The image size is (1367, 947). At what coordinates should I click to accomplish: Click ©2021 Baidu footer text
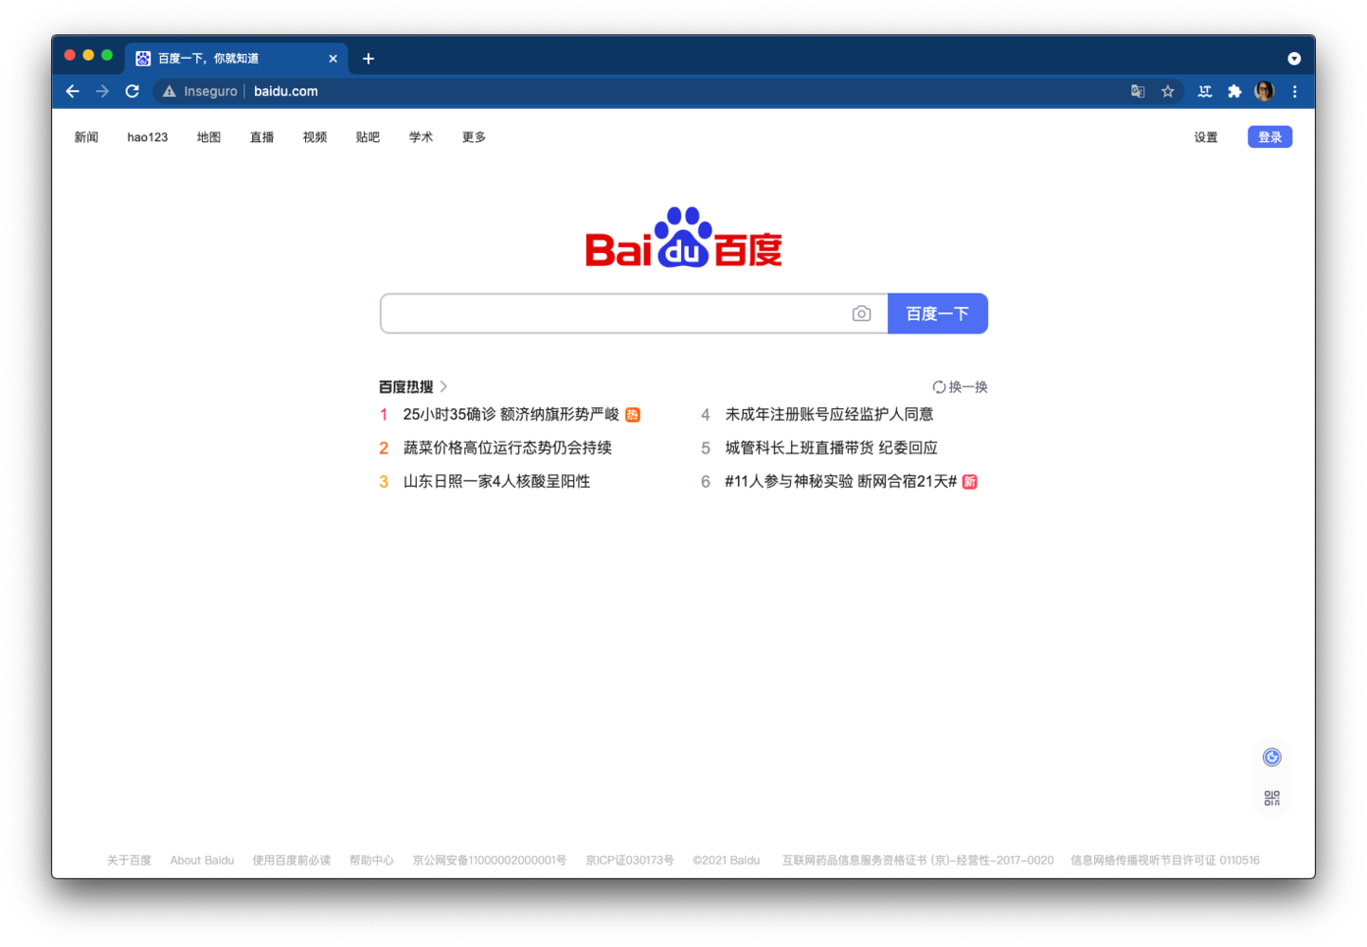[x=727, y=860]
